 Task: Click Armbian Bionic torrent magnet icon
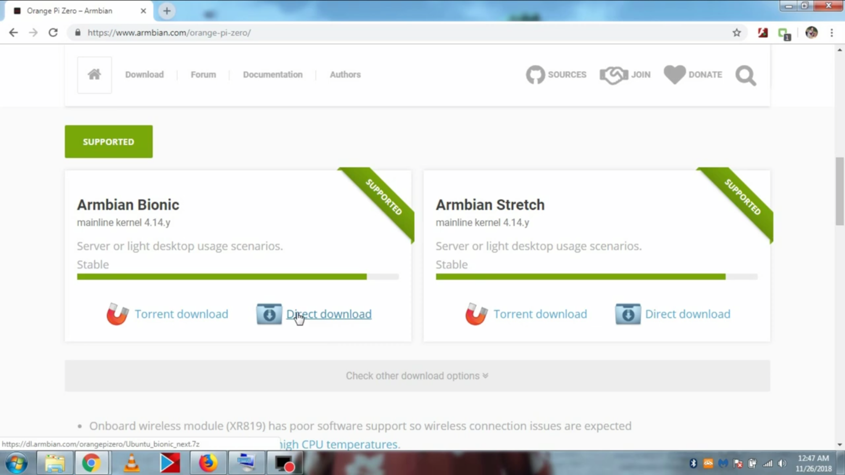click(x=117, y=314)
